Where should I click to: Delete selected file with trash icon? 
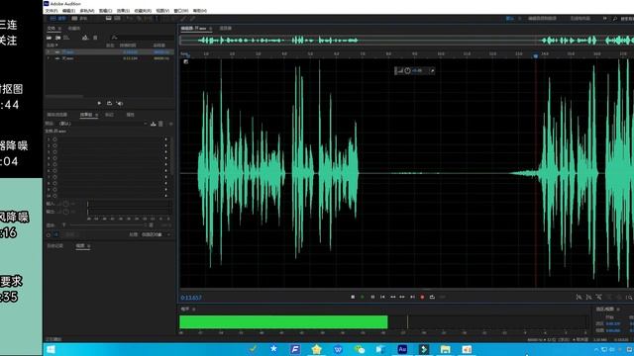click(x=95, y=38)
